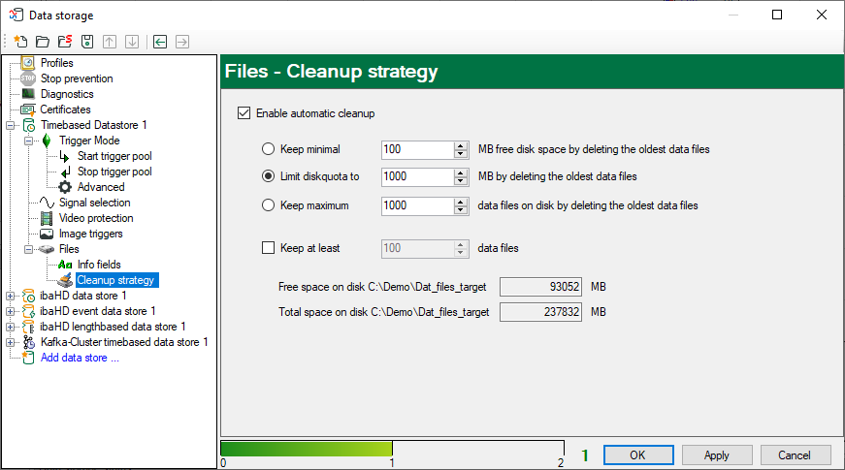Expand Kafka-Cluster timebased data store 1 node
Image resolution: width=845 pixels, height=470 pixels.
11,342
